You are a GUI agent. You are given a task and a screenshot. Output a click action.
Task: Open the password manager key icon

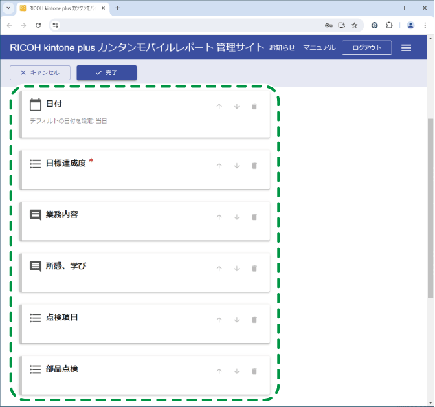coord(328,25)
